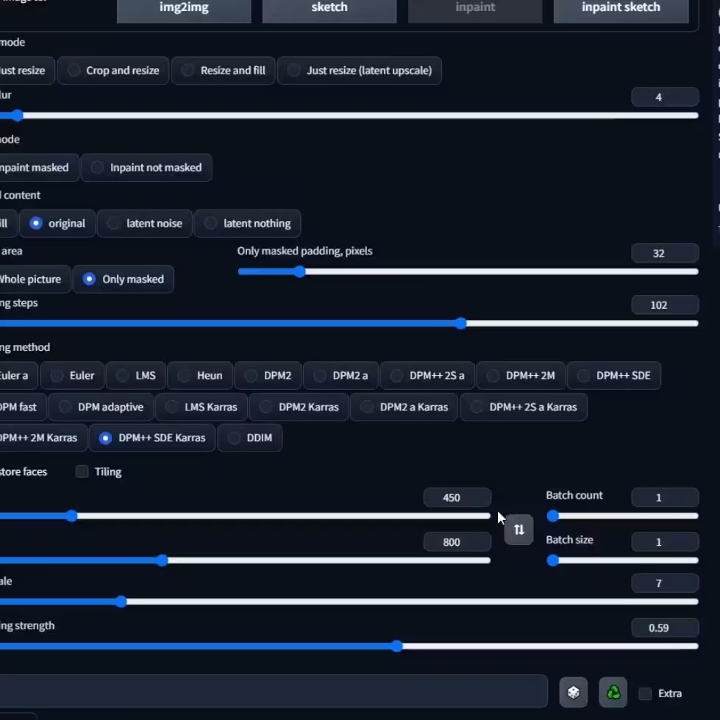Switch to the sketch tab
Image resolution: width=720 pixels, height=720 pixels.
point(329,8)
